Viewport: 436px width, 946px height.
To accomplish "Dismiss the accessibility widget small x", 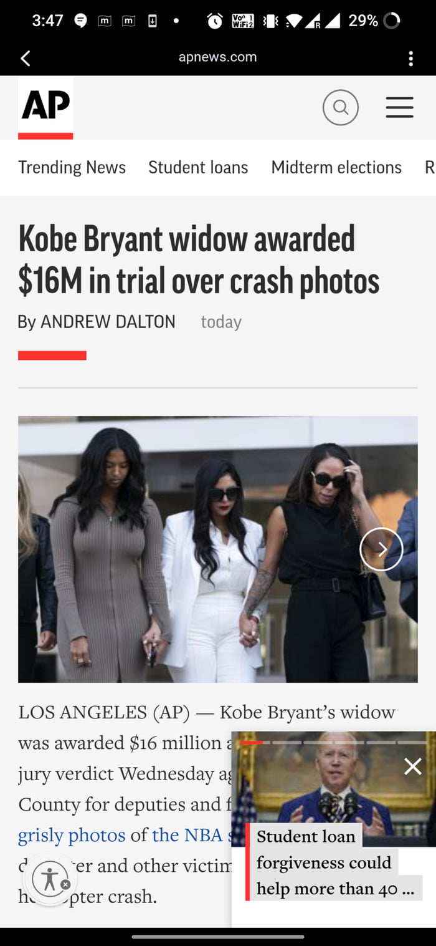I will 65,884.
